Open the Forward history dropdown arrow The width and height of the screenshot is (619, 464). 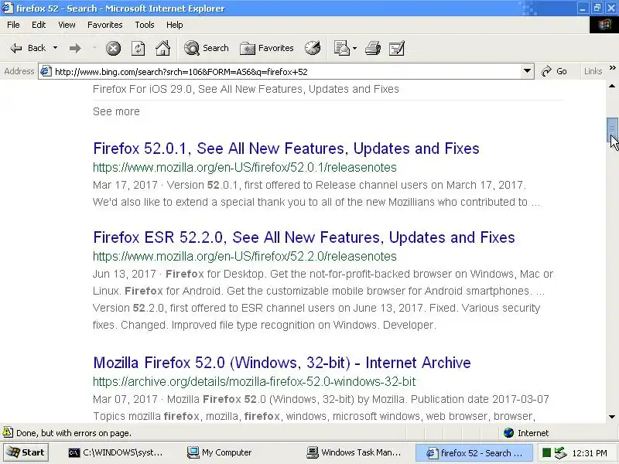94,48
